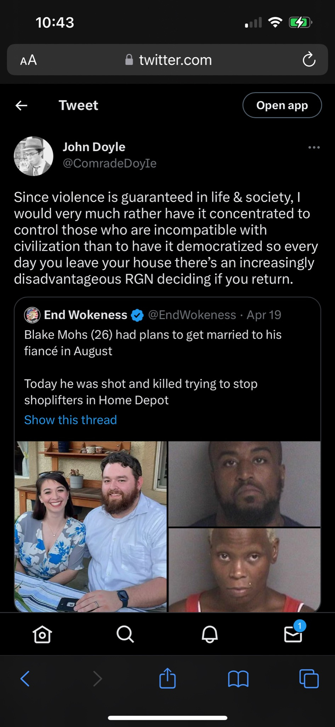This screenshot has height=727, width=335.
Task: Open John Doyle's profile avatar
Action: [x=34, y=156]
